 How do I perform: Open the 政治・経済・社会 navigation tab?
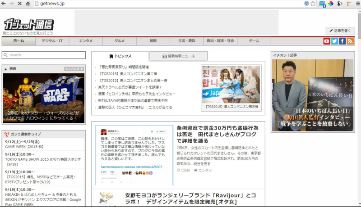coord(220,41)
